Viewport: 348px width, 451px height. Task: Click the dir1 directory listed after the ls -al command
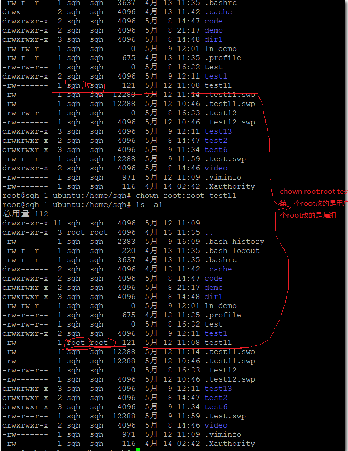coord(214,297)
